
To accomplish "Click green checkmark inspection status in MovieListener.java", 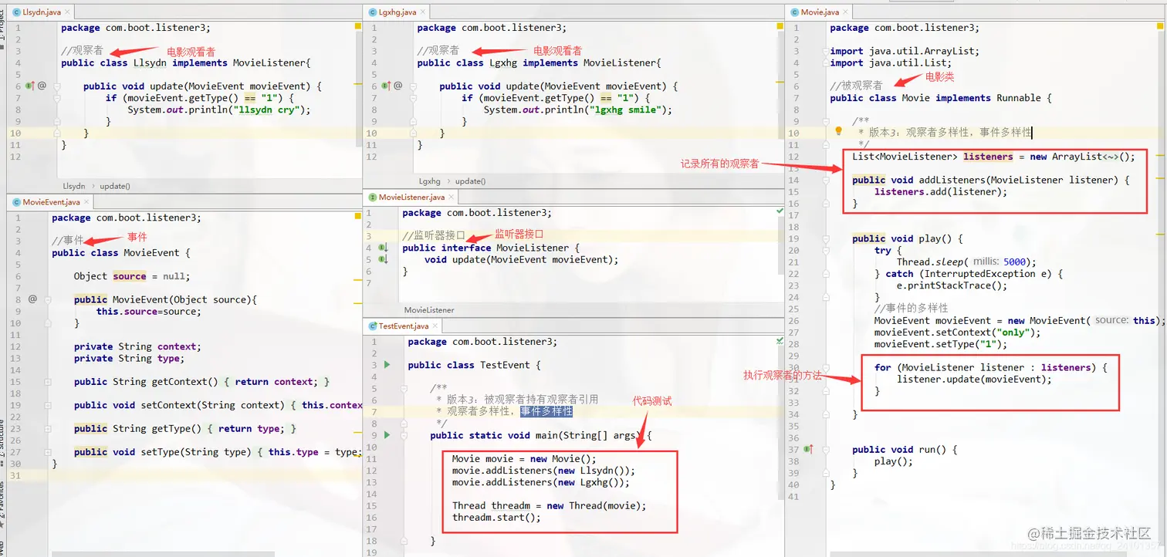I will (780, 211).
